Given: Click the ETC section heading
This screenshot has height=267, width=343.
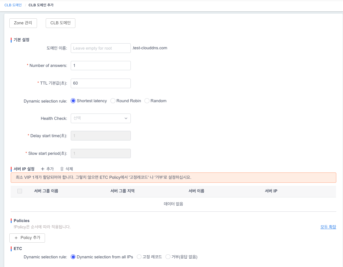Looking at the screenshot, I should (18, 248).
